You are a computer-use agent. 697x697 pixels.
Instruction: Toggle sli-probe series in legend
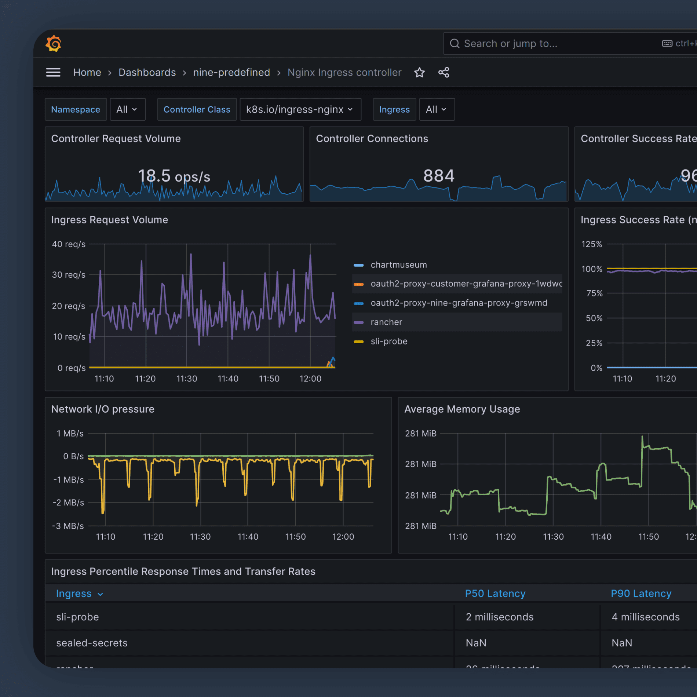(389, 341)
